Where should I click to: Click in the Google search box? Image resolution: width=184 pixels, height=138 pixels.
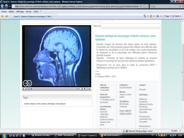click(164, 6)
